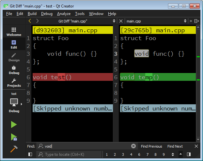This screenshot has width=203, height=161.
Task: Open find options magnifier icon
Action: (41, 146)
